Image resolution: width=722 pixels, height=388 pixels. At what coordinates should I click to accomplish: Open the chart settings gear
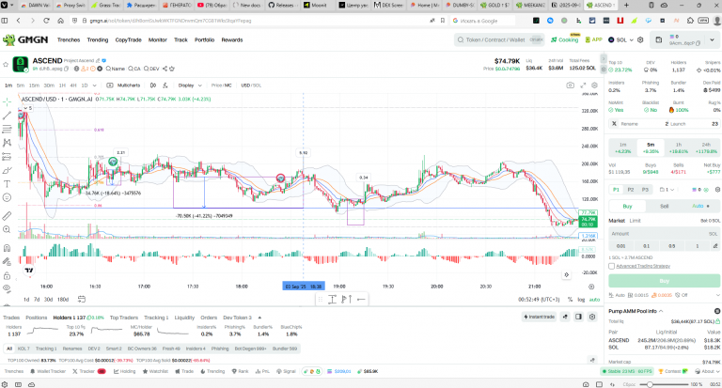[x=594, y=85]
